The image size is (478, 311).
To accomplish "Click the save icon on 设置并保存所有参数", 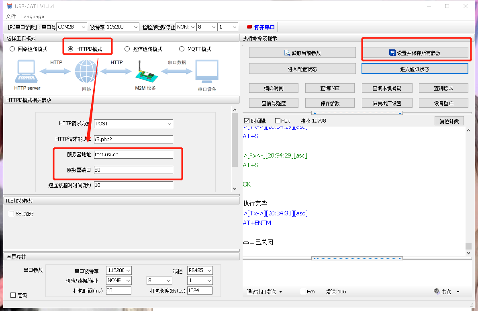I will point(392,53).
